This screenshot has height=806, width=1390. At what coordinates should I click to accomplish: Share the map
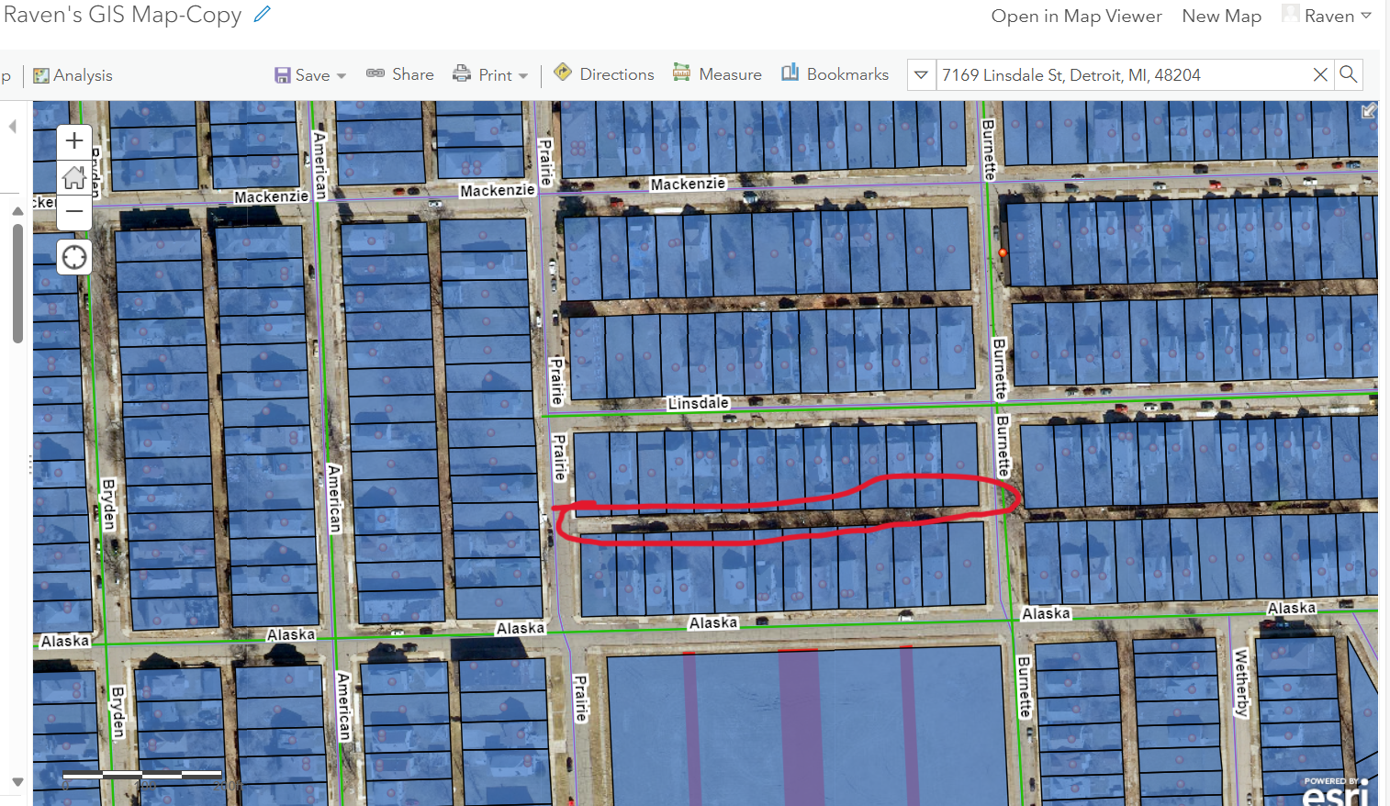pyautogui.click(x=400, y=74)
